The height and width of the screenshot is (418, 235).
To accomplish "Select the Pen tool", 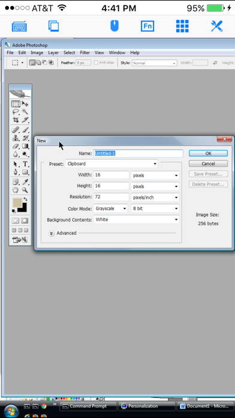I will tap(16, 172).
